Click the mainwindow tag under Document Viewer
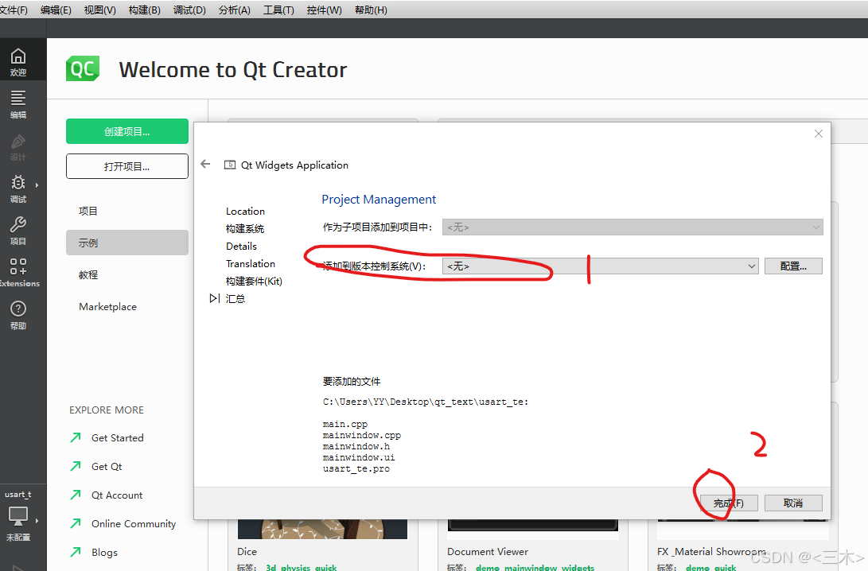 tap(531, 568)
